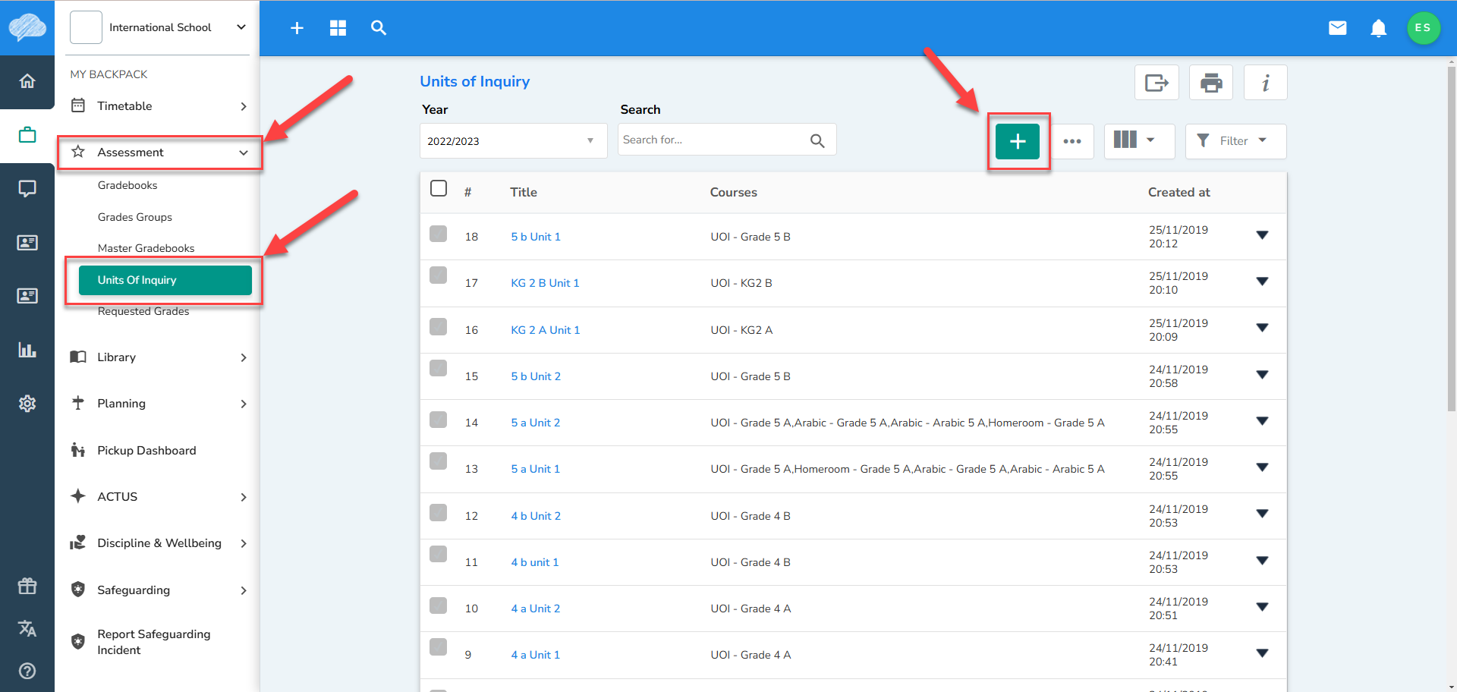Image resolution: width=1457 pixels, height=692 pixels.
Task: Expand the Planning menu
Action: [x=159, y=404]
